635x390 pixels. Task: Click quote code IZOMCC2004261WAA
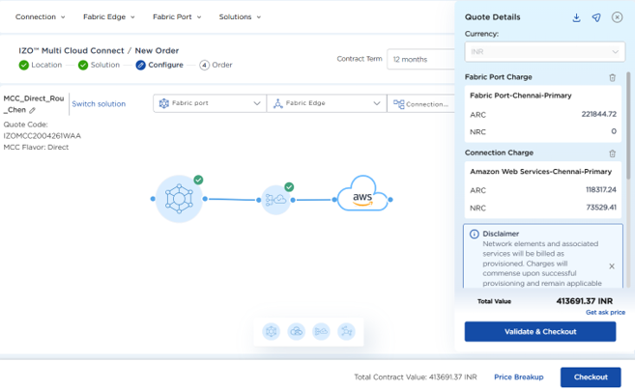[43, 136]
